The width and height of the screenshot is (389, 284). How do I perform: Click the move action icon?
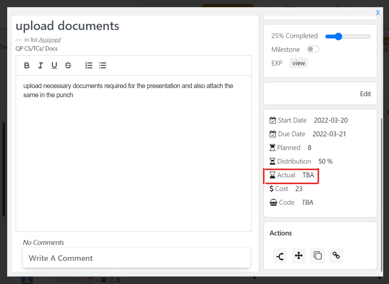[x=299, y=256]
